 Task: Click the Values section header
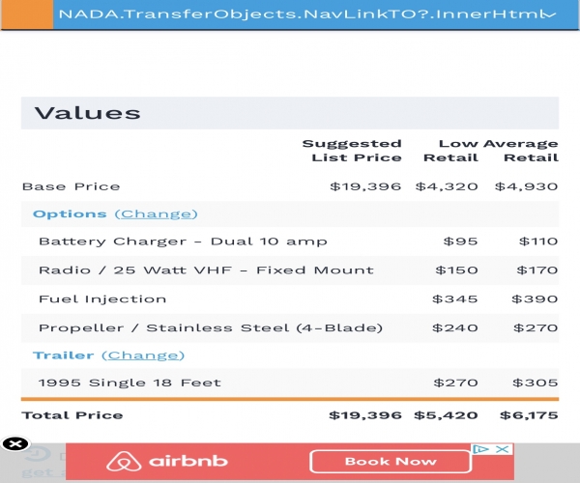tap(290, 113)
